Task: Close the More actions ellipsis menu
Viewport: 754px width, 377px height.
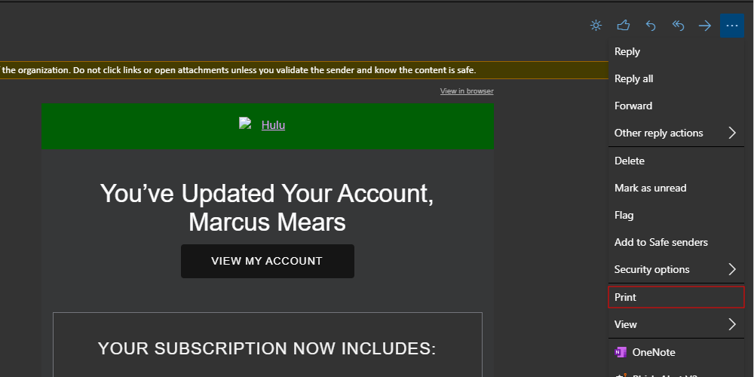Action: point(732,26)
